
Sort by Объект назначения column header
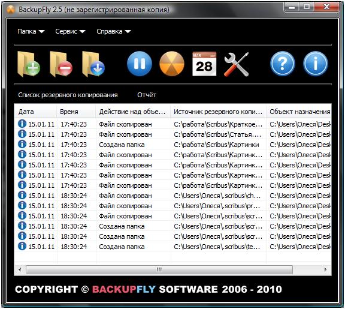coord(299,112)
